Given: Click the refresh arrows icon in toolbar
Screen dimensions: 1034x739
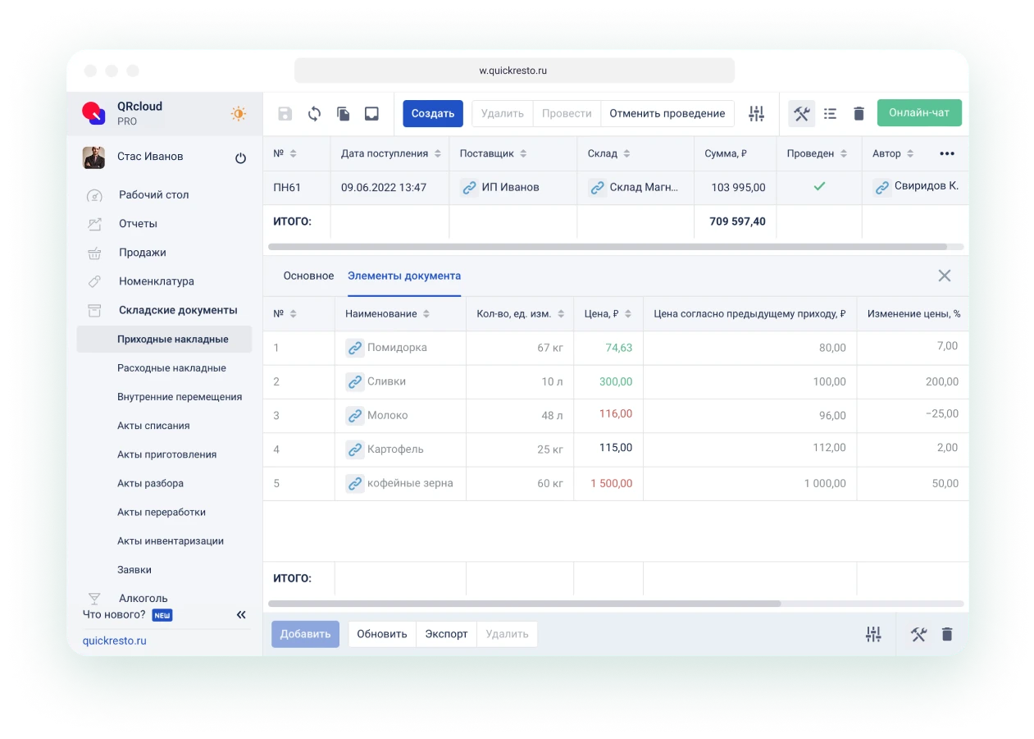Looking at the screenshot, I should click(x=314, y=114).
